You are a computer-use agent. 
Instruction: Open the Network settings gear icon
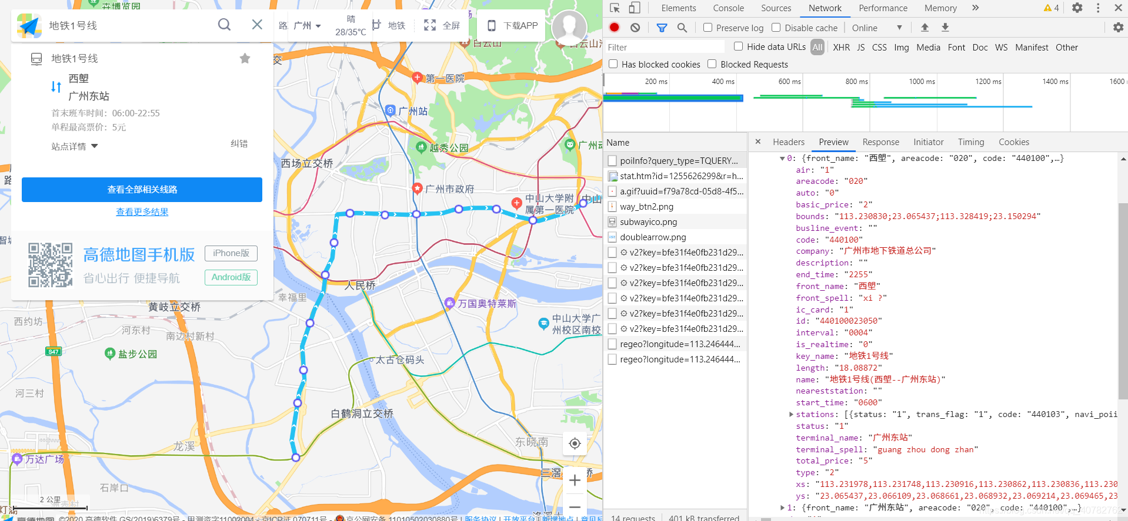click(1118, 28)
